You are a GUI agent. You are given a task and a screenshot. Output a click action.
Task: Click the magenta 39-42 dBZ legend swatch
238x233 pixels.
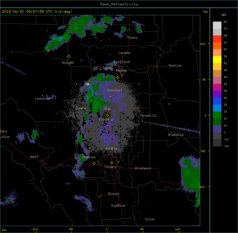tap(217, 87)
